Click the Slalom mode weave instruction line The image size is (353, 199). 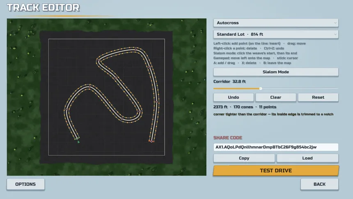[255, 53]
